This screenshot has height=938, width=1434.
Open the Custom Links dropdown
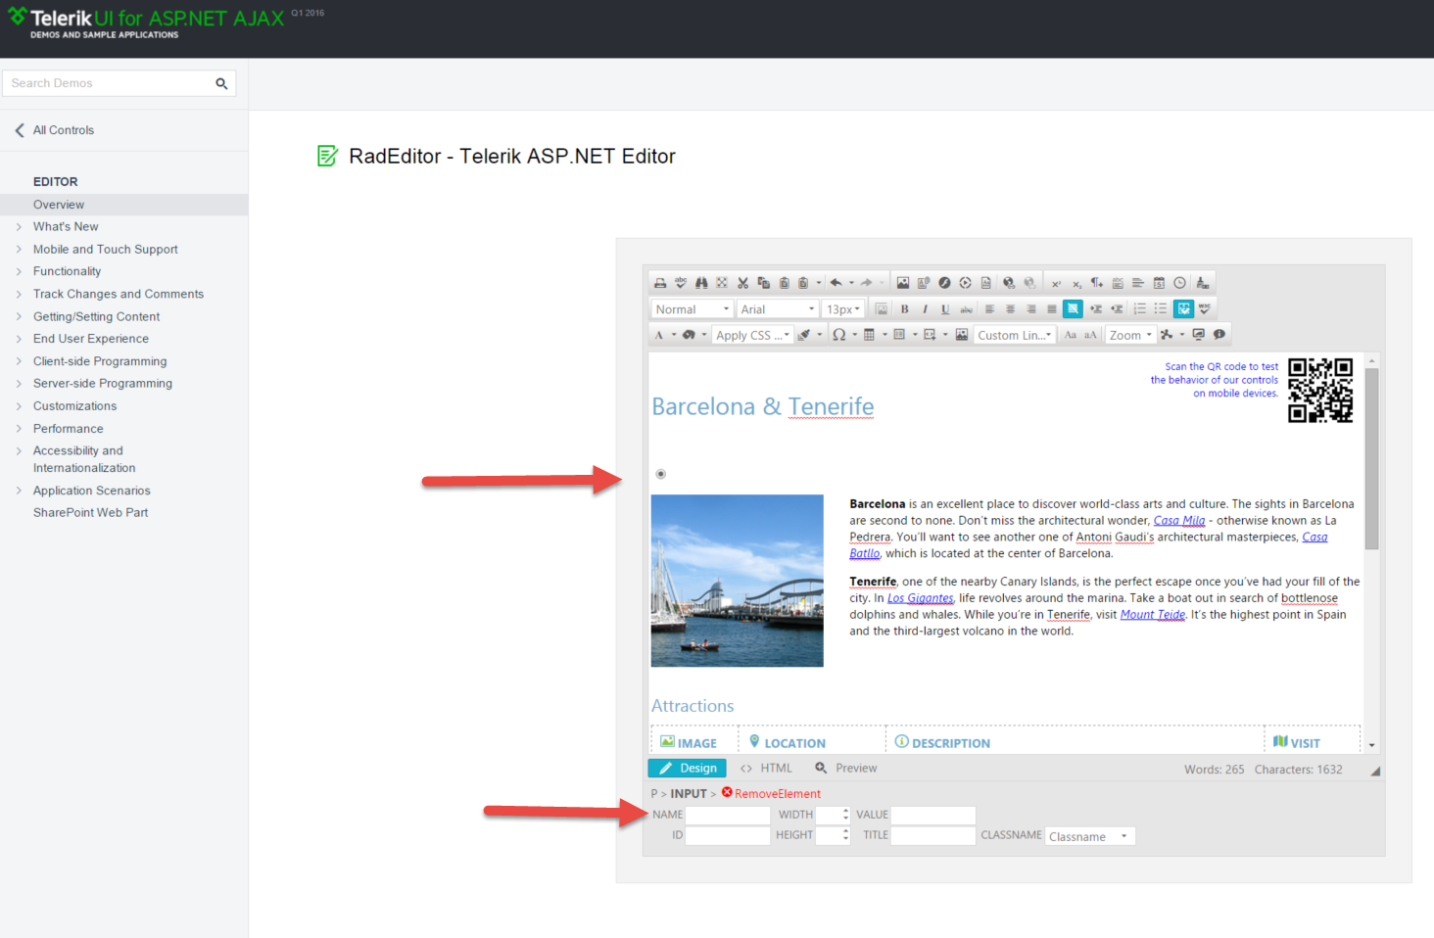pos(1015,335)
